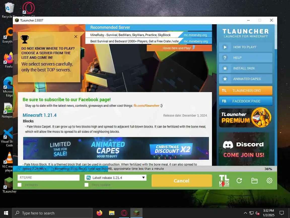Click the play icon beside How to Play
The image size is (290, 218).
pos(225,47)
